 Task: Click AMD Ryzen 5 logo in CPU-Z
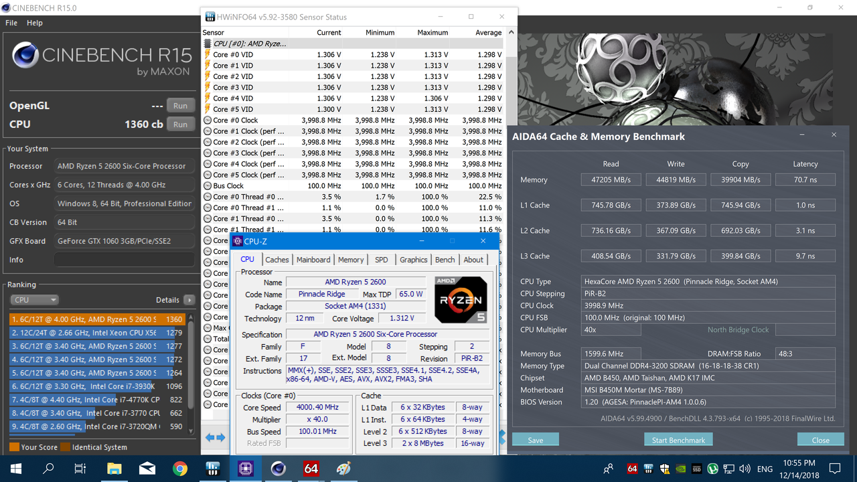coord(461,299)
